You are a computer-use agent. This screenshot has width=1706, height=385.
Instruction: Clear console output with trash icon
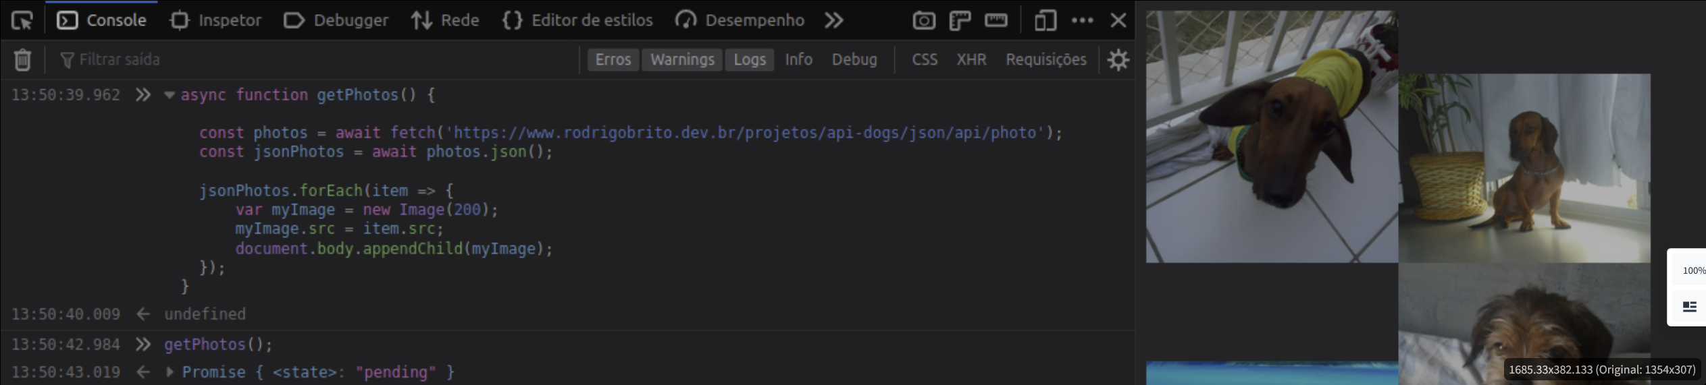[x=22, y=60]
